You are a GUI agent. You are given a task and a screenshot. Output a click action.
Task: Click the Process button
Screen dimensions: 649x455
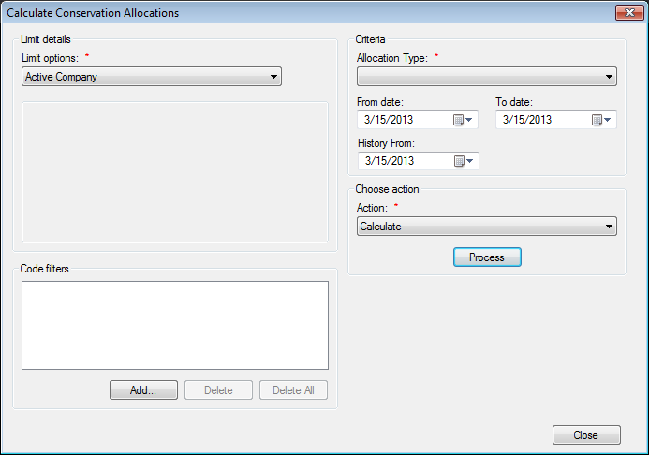(x=487, y=257)
